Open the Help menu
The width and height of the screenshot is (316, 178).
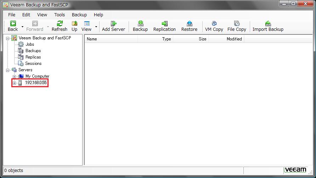(x=98, y=15)
